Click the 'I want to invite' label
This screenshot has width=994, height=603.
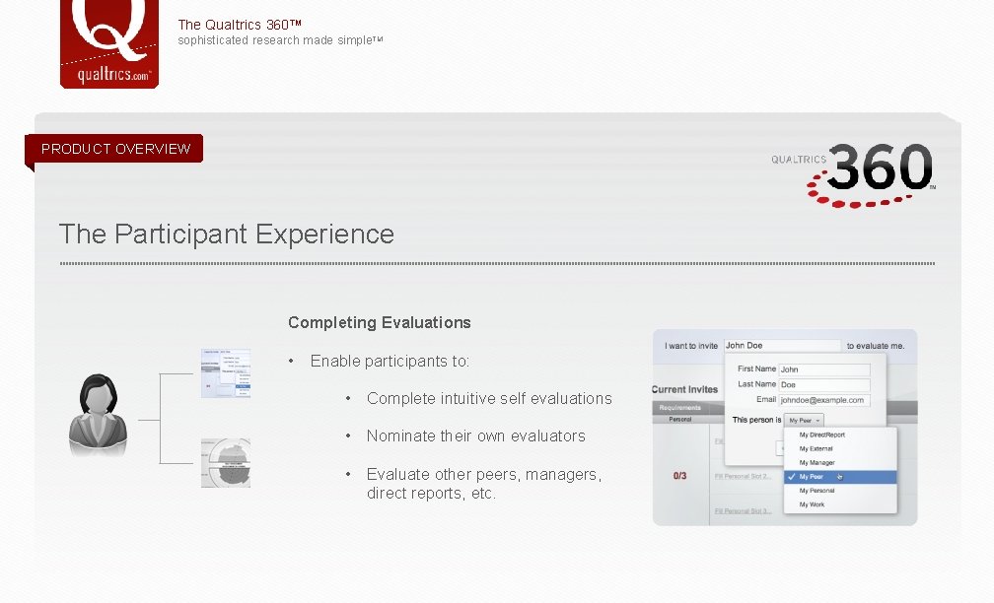pyautogui.click(x=691, y=346)
